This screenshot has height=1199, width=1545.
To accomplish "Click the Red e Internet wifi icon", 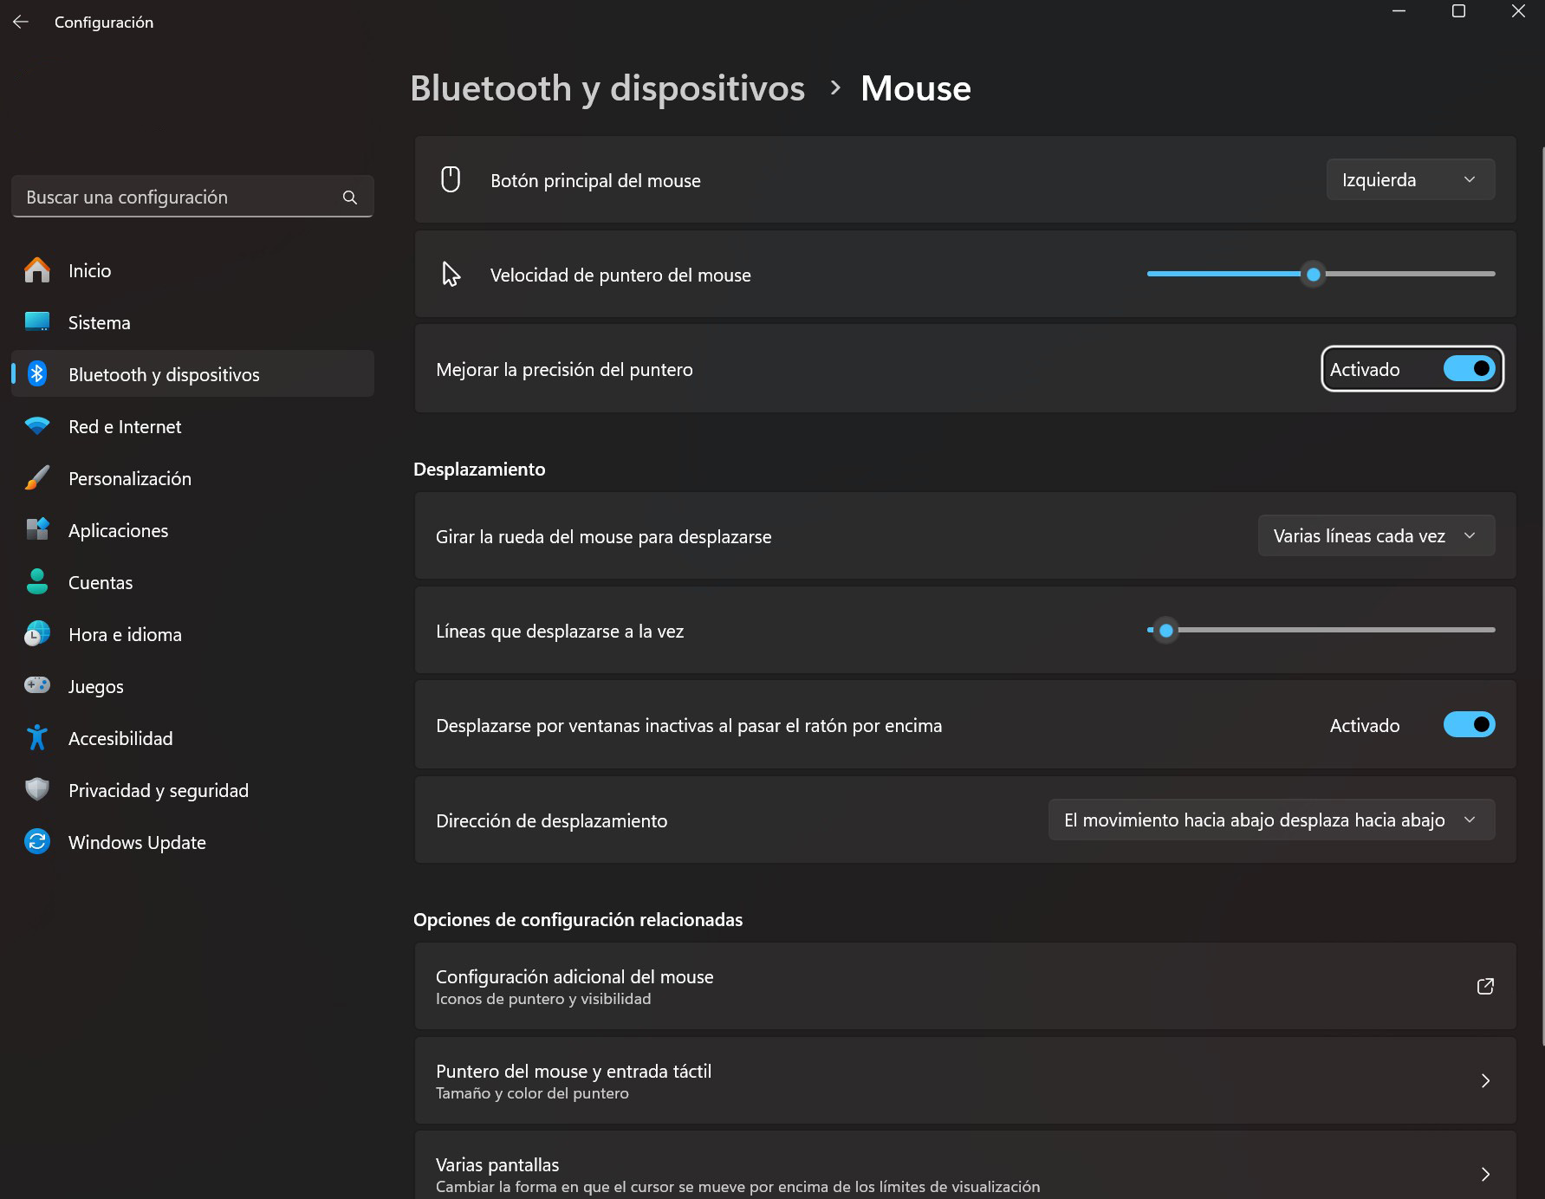I will [37, 426].
